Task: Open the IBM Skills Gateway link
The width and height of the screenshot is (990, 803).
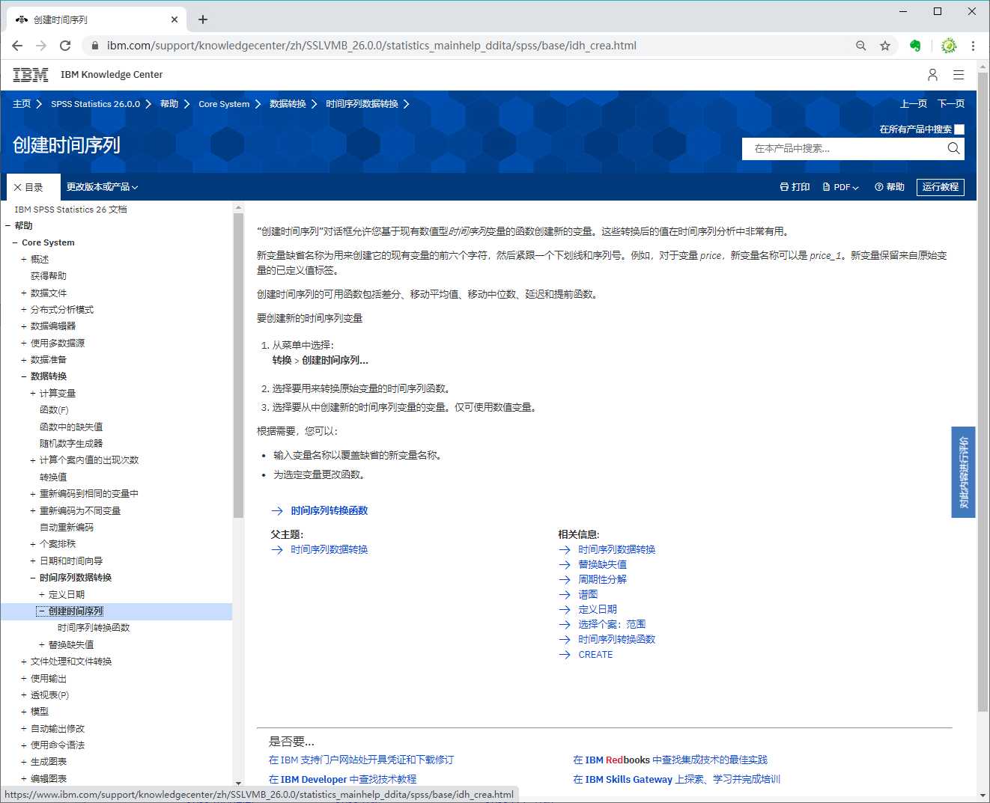Action: point(676,779)
